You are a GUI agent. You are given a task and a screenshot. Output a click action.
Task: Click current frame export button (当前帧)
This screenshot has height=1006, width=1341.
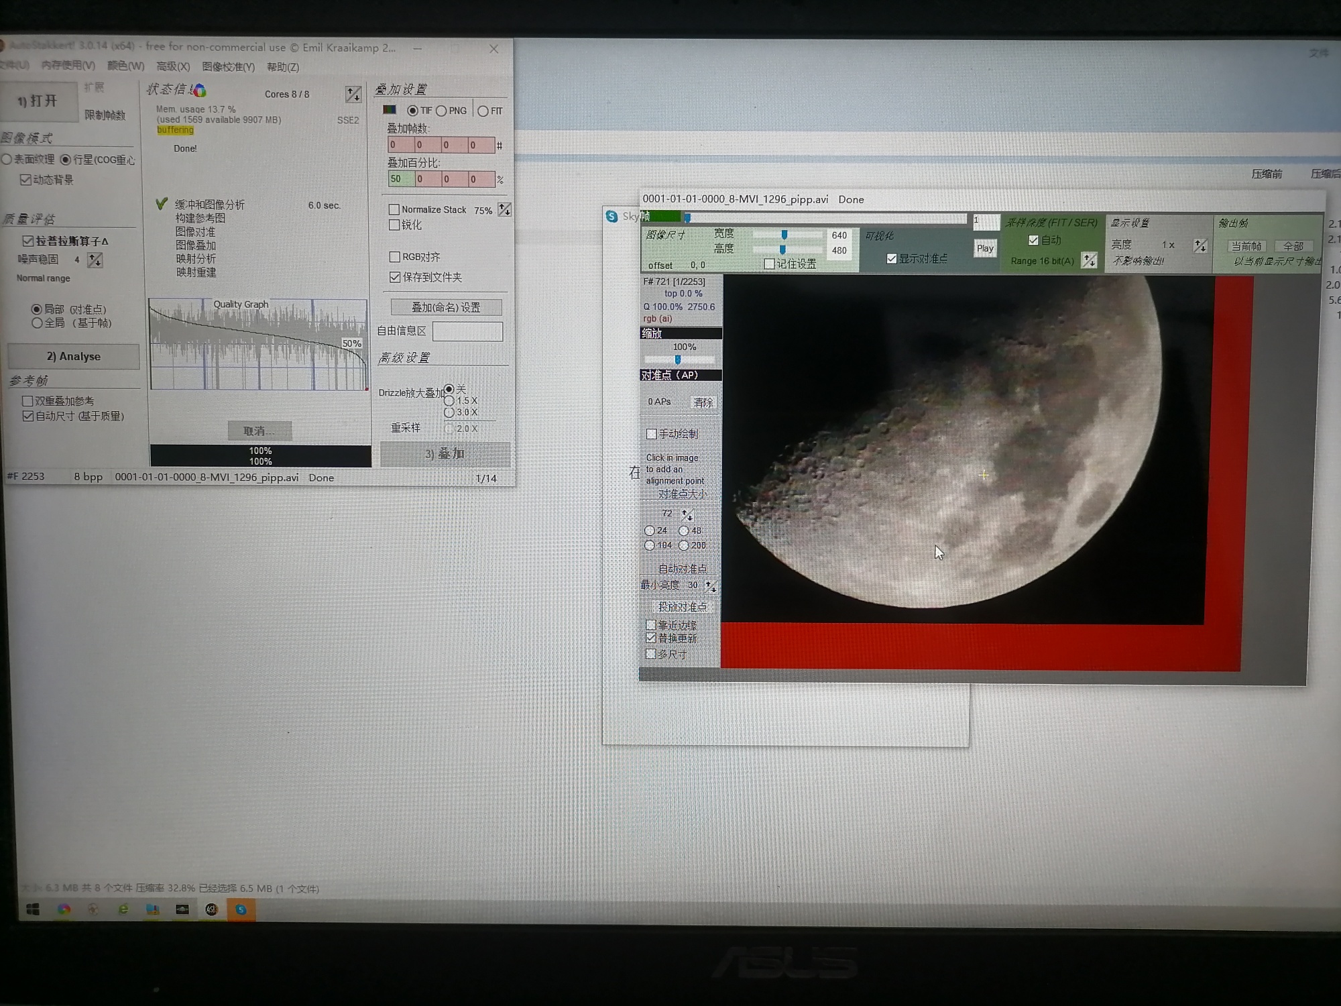point(1246,246)
